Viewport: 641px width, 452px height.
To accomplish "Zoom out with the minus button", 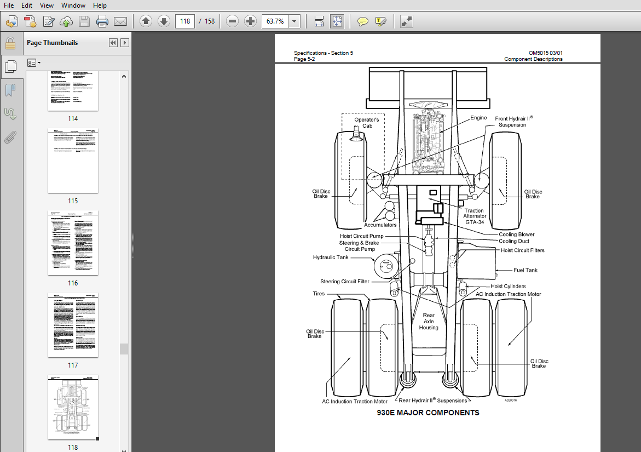I will pos(232,21).
